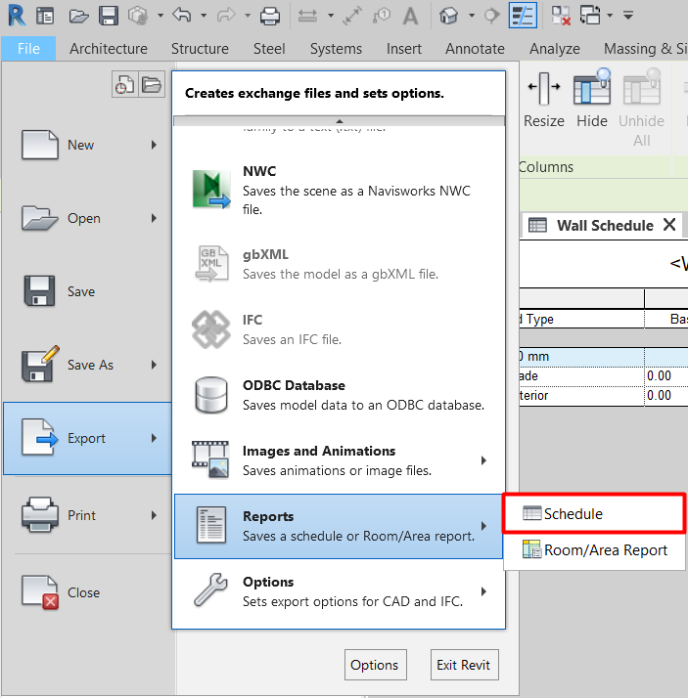Switch to the Systems ribbon tab
This screenshot has height=698, width=688.
pos(336,48)
